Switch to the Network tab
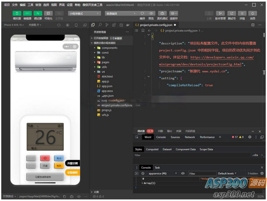 click(190, 137)
